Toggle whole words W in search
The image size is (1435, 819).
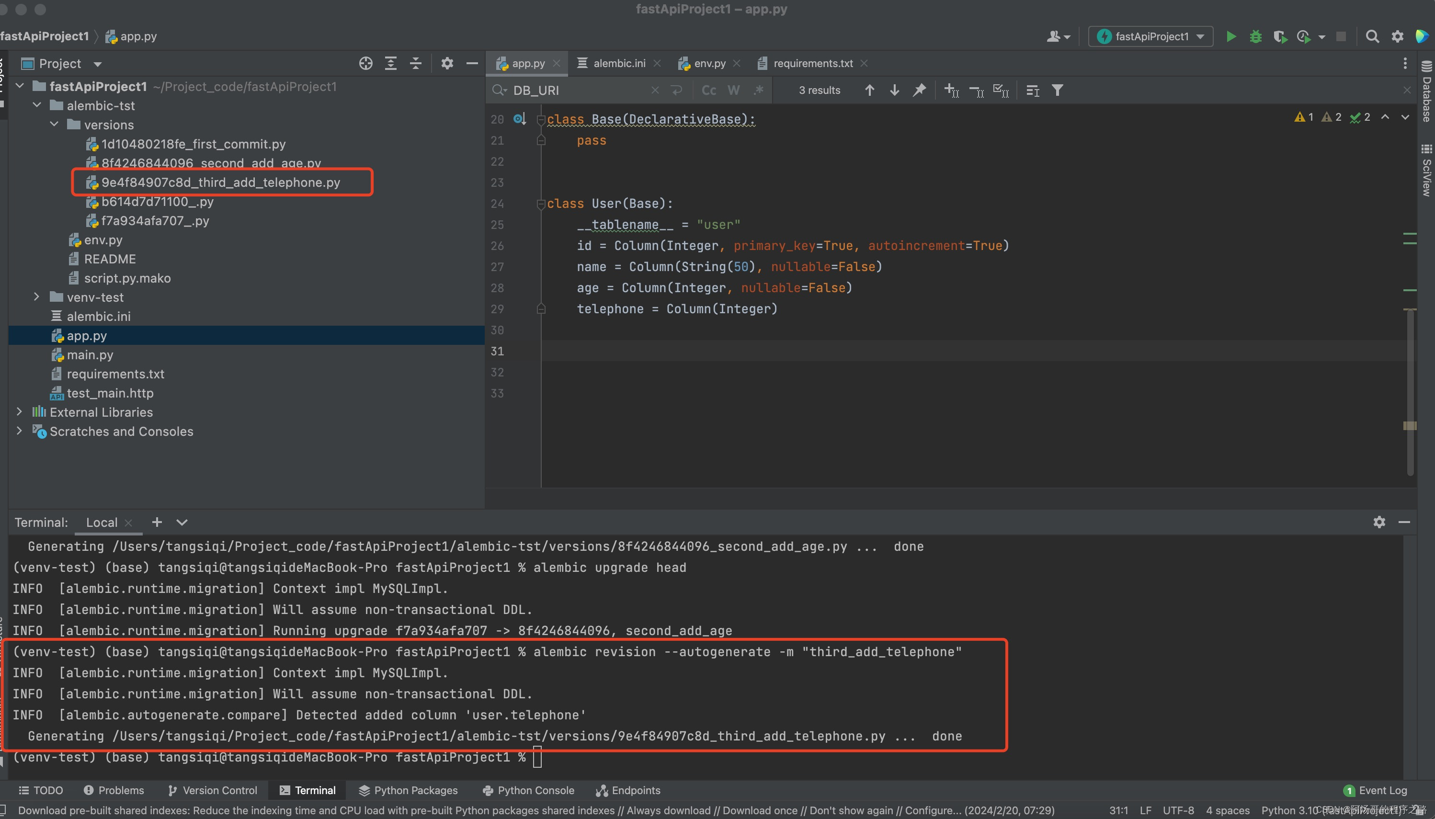tap(733, 90)
